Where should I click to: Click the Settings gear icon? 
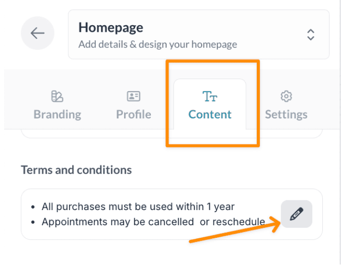(x=286, y=96)
